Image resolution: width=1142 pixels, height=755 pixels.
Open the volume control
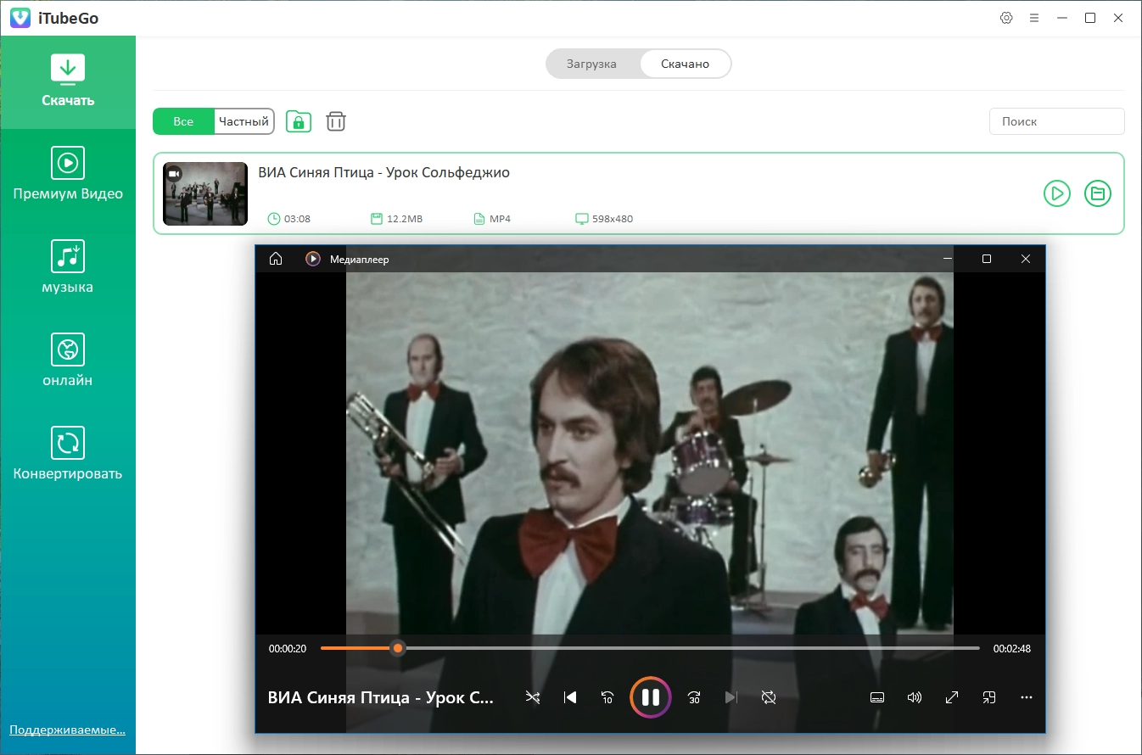[915, 697]
